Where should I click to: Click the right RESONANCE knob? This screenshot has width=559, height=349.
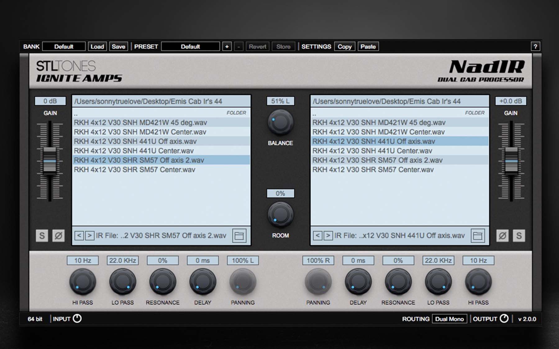398,282
